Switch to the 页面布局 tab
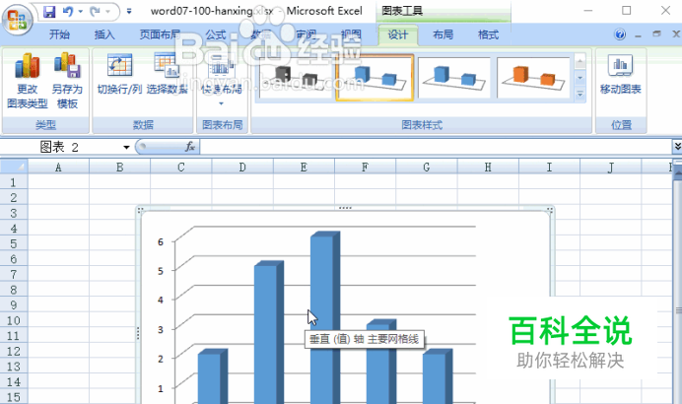 click(x=160, y=34)
